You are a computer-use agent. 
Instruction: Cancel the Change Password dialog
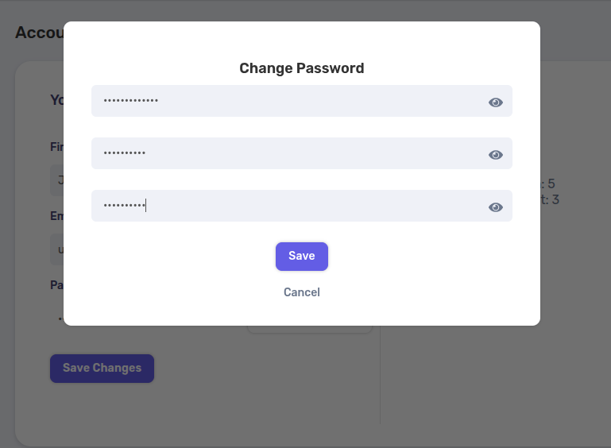(x=302, y=292)
